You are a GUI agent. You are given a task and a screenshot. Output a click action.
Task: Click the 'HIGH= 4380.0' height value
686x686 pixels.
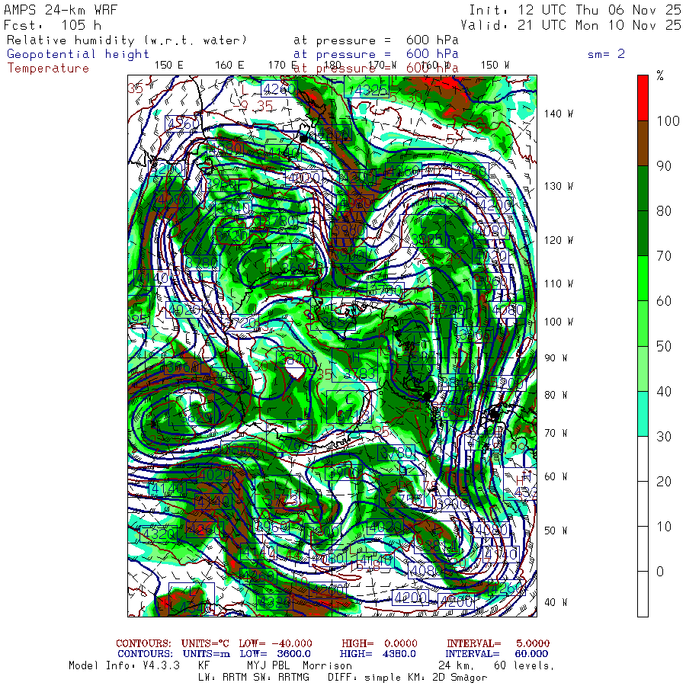pos(378,654)
